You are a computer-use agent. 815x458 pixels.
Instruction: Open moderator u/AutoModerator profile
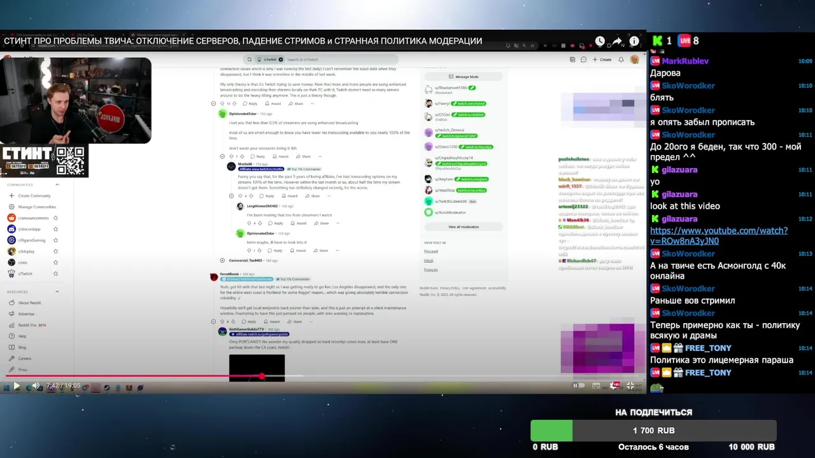coord(450,212)
